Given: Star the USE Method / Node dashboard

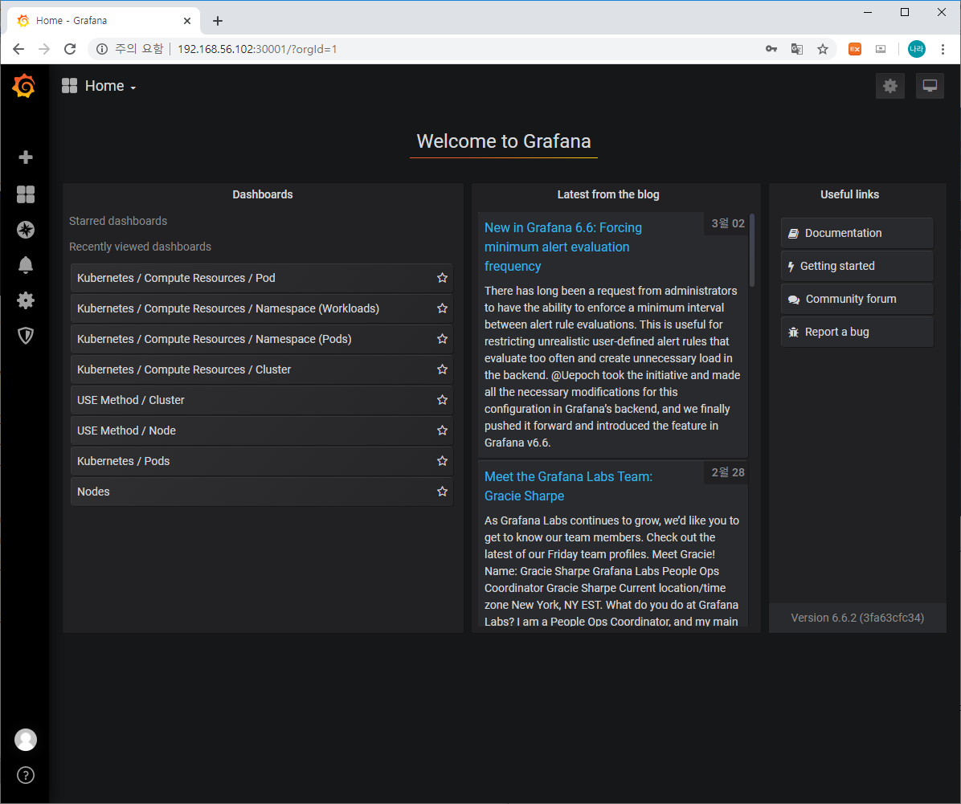Looking at the screenshot, I should (x=442, y=431).
